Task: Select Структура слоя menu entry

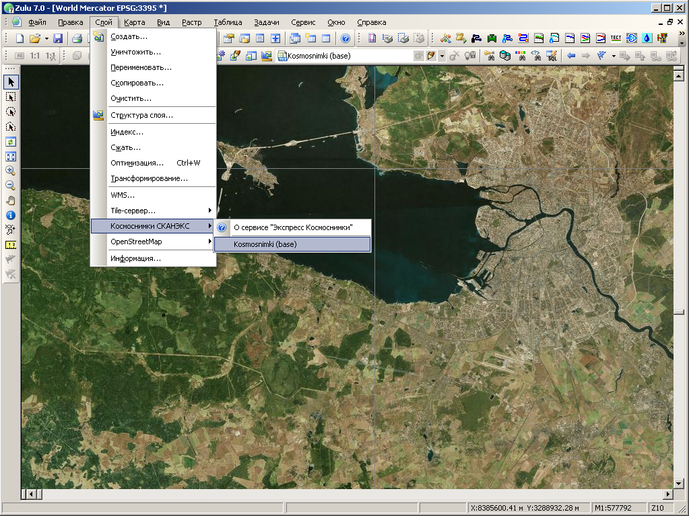Action: (x=141, y=115)
